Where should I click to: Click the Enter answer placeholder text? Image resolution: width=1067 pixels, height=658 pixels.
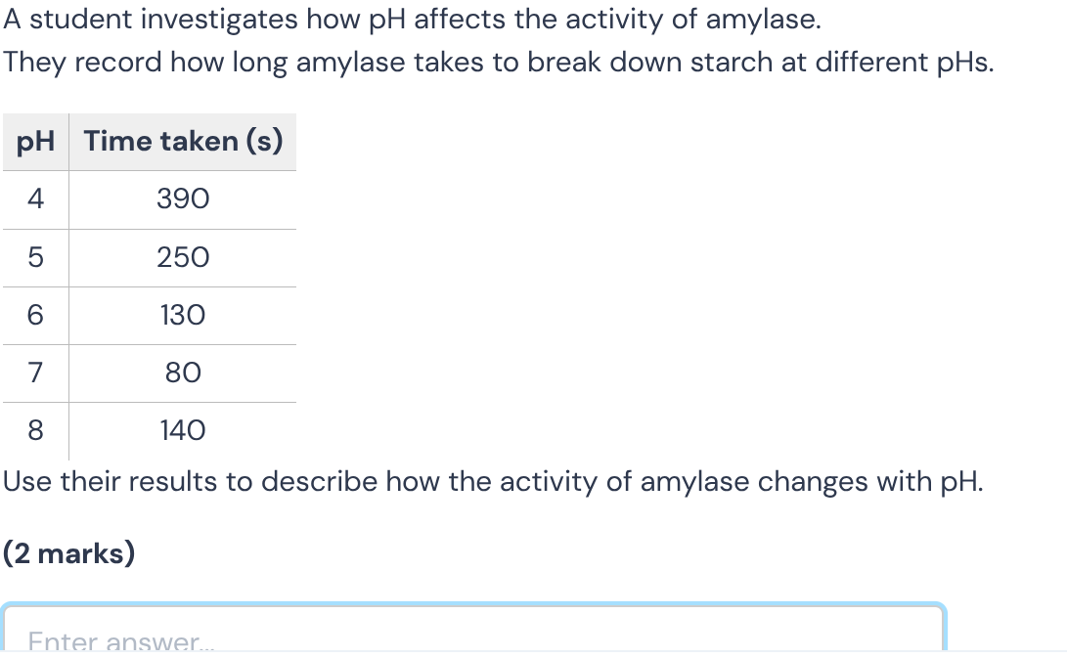[121, 640]
